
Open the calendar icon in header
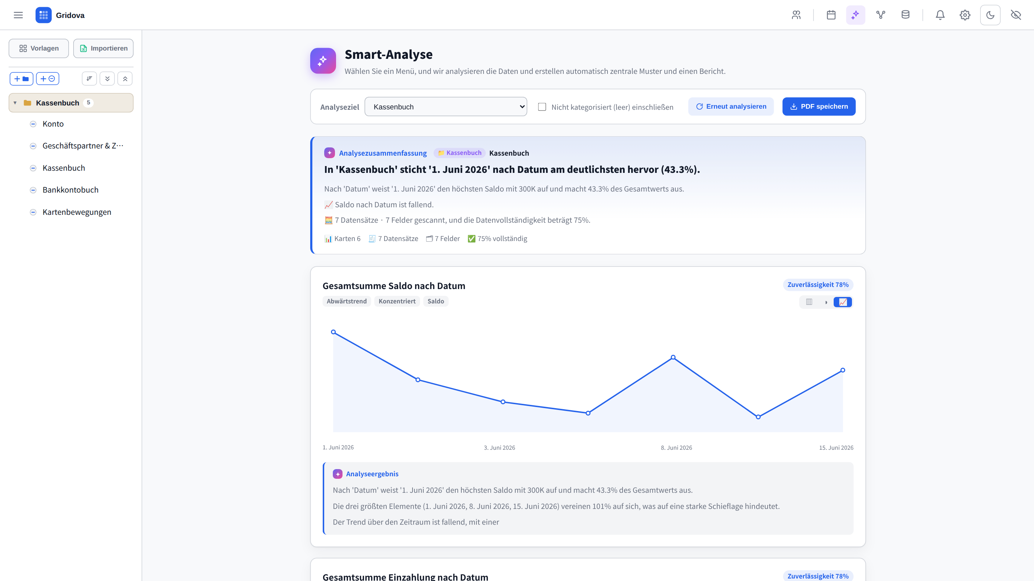[831, 15]
